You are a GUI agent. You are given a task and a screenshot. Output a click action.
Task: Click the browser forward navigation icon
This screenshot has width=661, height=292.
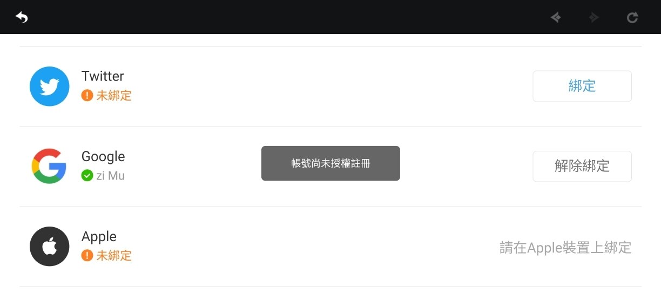click(594, 17)
